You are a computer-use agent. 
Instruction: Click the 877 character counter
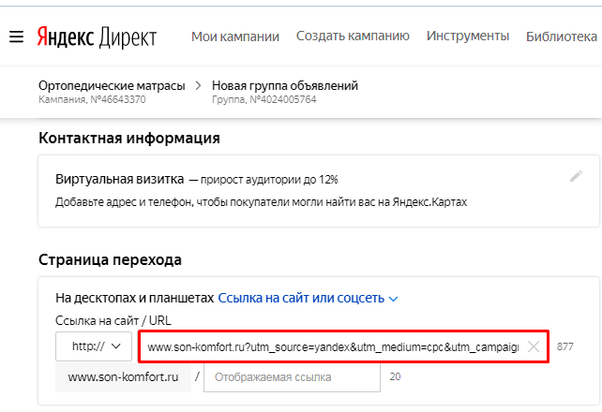564,346
